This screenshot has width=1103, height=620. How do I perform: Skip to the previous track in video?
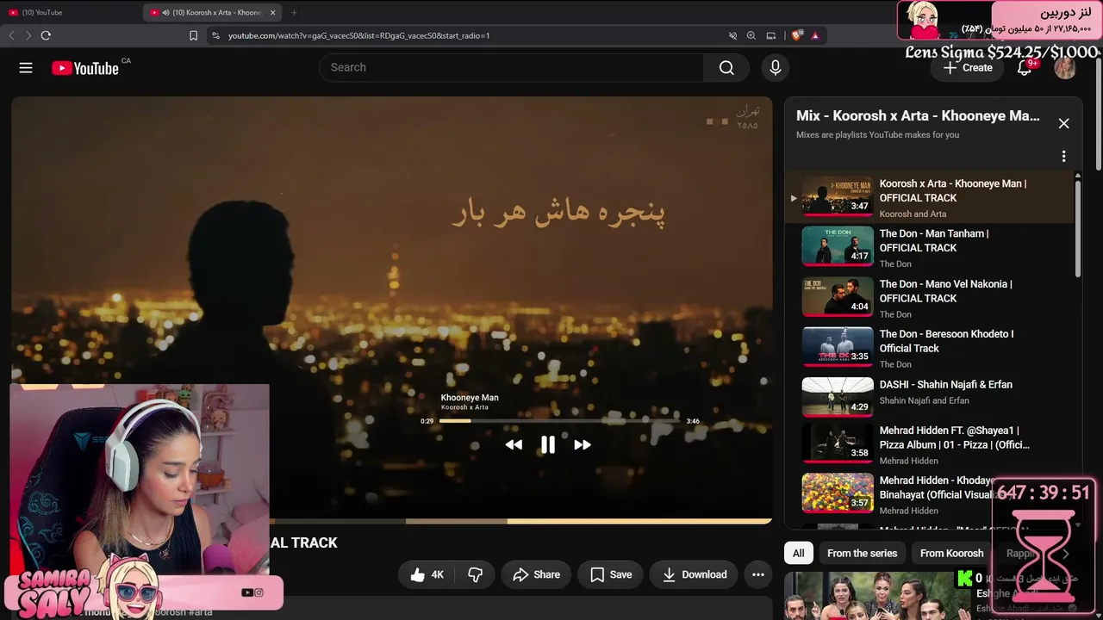pyautogui.click(x=514, y=444)
